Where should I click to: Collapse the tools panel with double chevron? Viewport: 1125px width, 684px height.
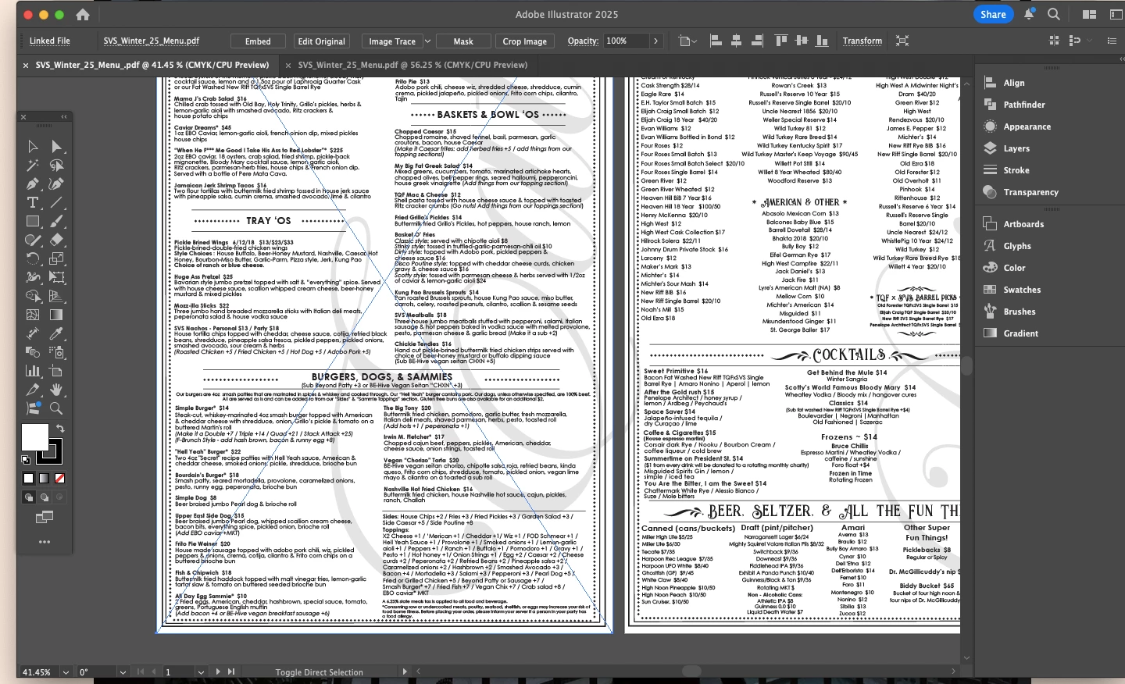click(64, 117)
